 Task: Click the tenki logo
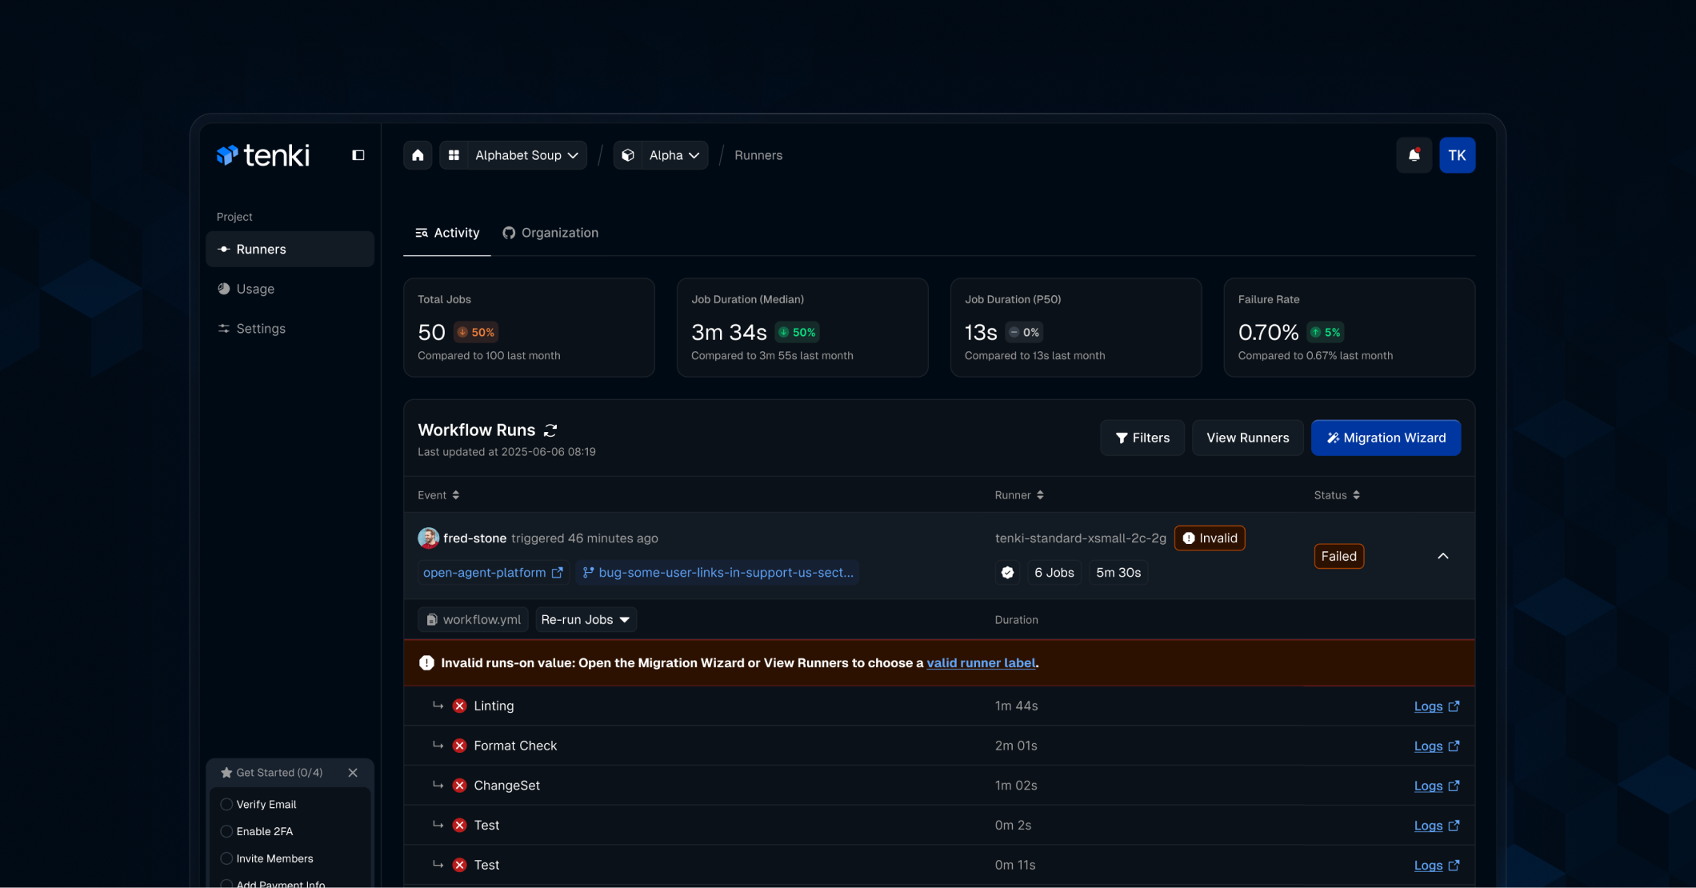coord(263,155)
